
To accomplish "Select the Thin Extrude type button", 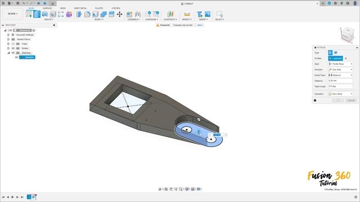I will [336, 53].
